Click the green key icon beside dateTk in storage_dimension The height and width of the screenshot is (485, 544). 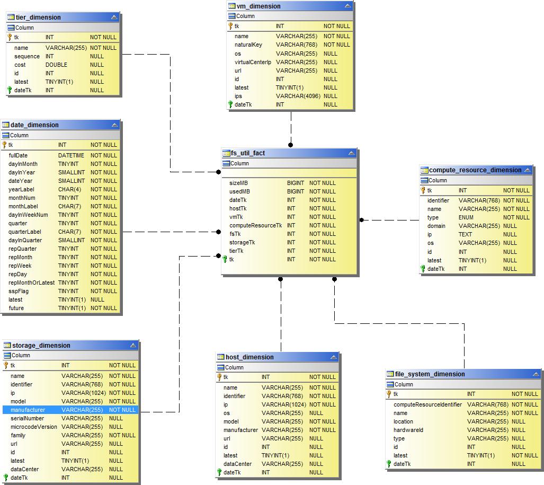point(6,477)
